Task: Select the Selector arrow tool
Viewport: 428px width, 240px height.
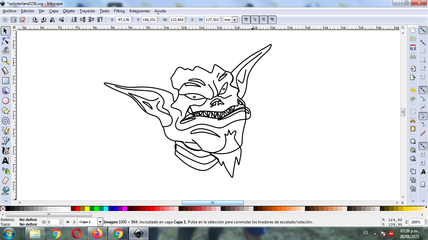Action: (5, 31)
